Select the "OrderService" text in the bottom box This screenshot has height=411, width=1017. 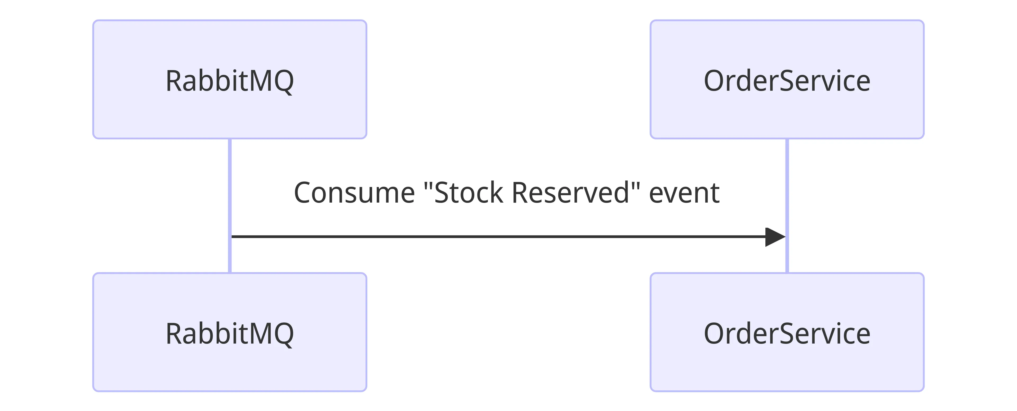point(787,334)
